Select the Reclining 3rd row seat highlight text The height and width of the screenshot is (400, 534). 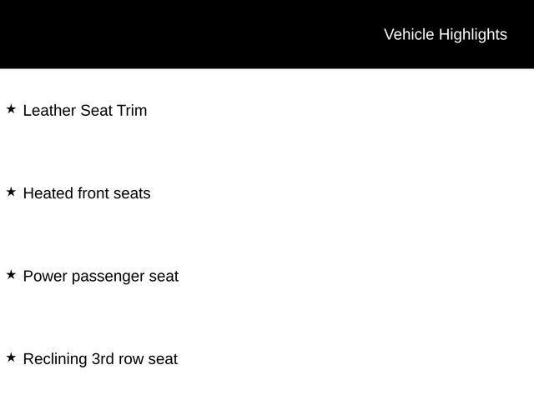click(100, 359)
